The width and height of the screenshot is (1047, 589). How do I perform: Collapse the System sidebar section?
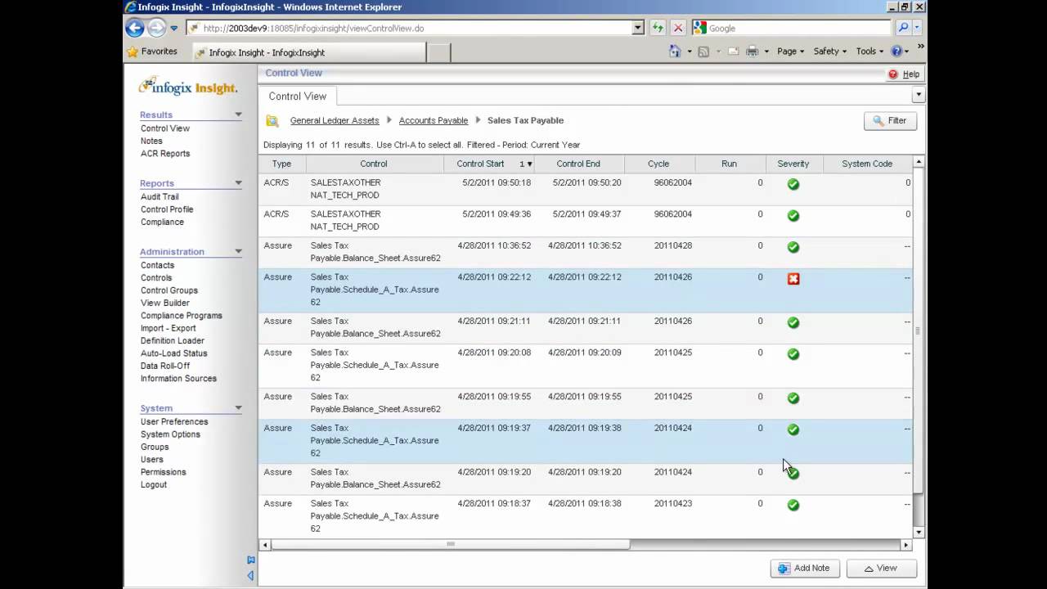pyautogui.click(x=238, y=408)
